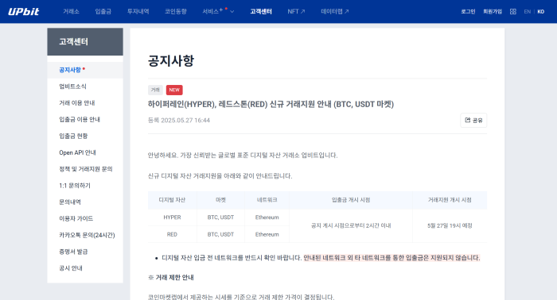Screen dimensions: 557x300
Task: Click the 디지털 자산 column header
Action: click(173, 200)
